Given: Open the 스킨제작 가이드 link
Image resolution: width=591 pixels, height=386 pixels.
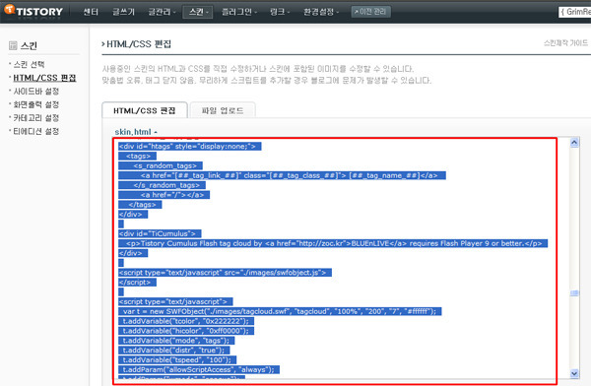Looking at the screenshot, I should 565,43.
